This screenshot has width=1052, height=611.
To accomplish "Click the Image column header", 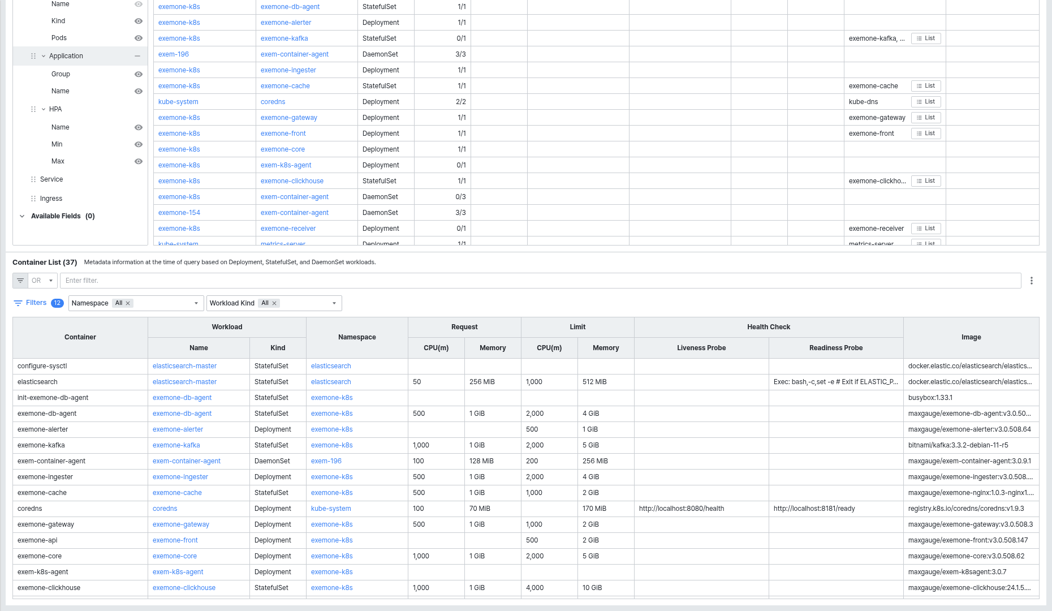I will point(971,337).
